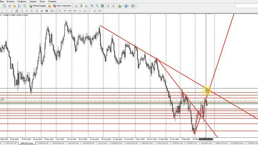Toggle Chart Shift

point(114,6)
